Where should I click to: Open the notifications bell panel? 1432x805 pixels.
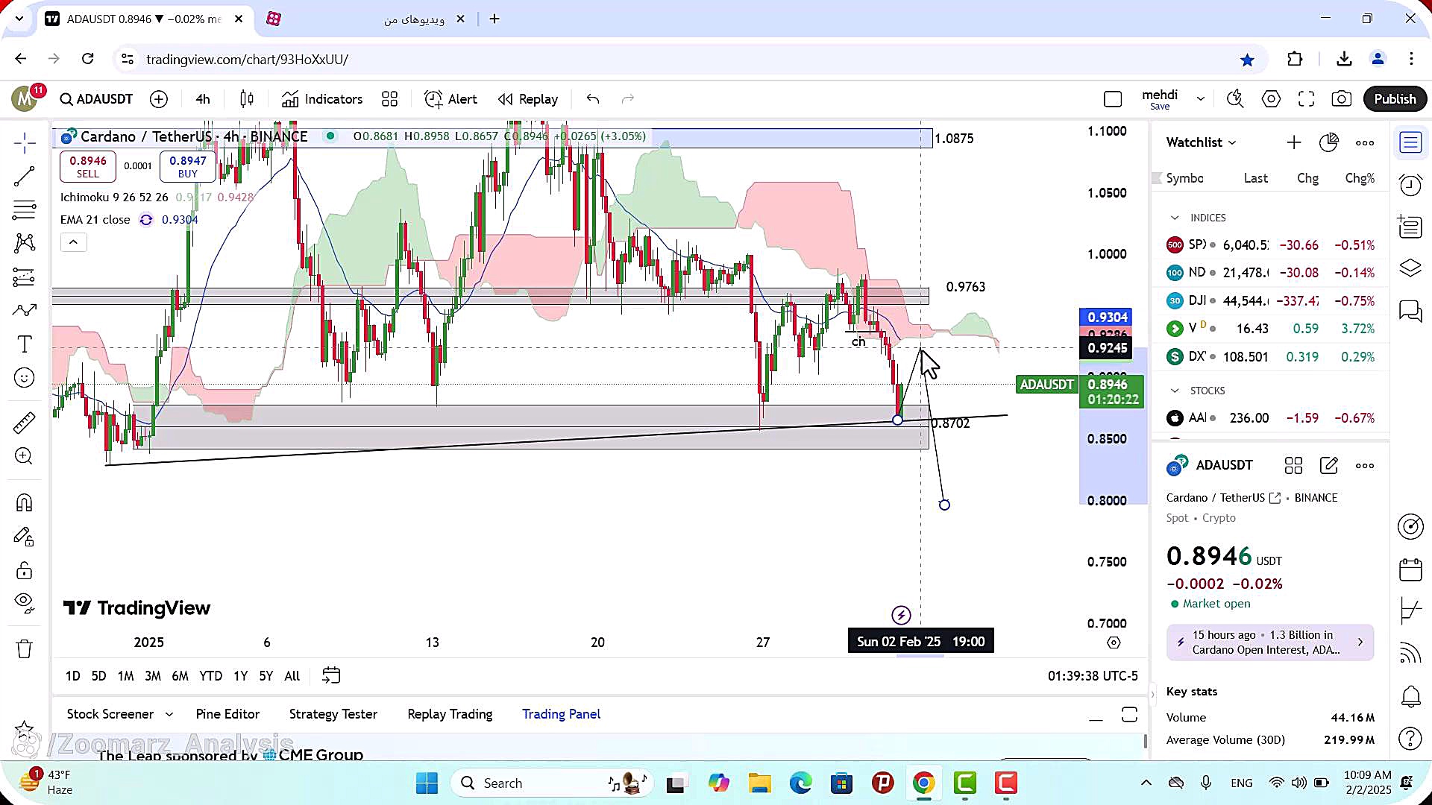pos(1410,696)
